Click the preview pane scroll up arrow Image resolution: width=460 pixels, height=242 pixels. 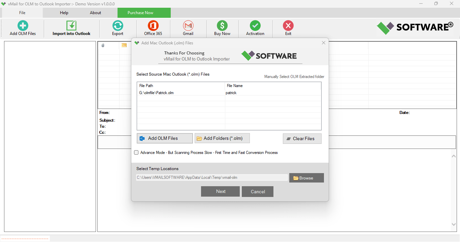(453, 155)
